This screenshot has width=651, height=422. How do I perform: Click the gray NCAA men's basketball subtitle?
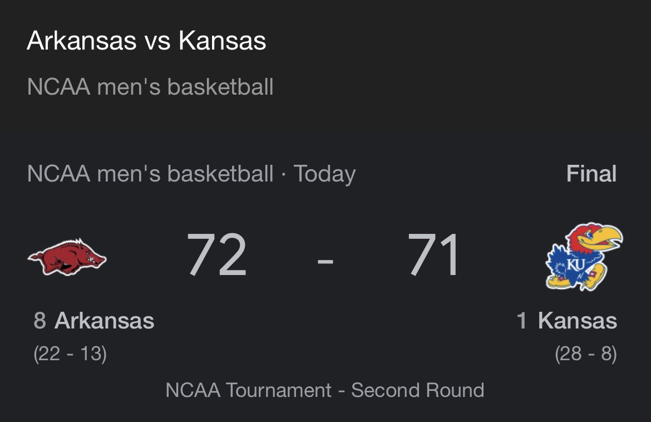150,87
